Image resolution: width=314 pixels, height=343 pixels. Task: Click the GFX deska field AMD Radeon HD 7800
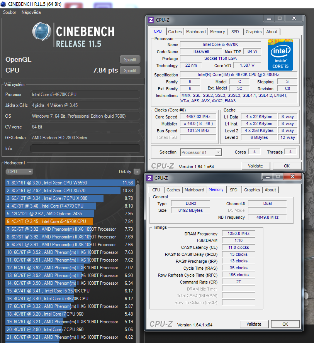(85, 138)
